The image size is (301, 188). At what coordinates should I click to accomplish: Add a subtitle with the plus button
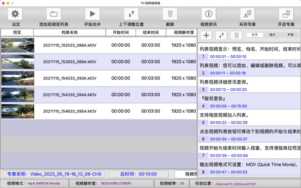click(206, 35)
